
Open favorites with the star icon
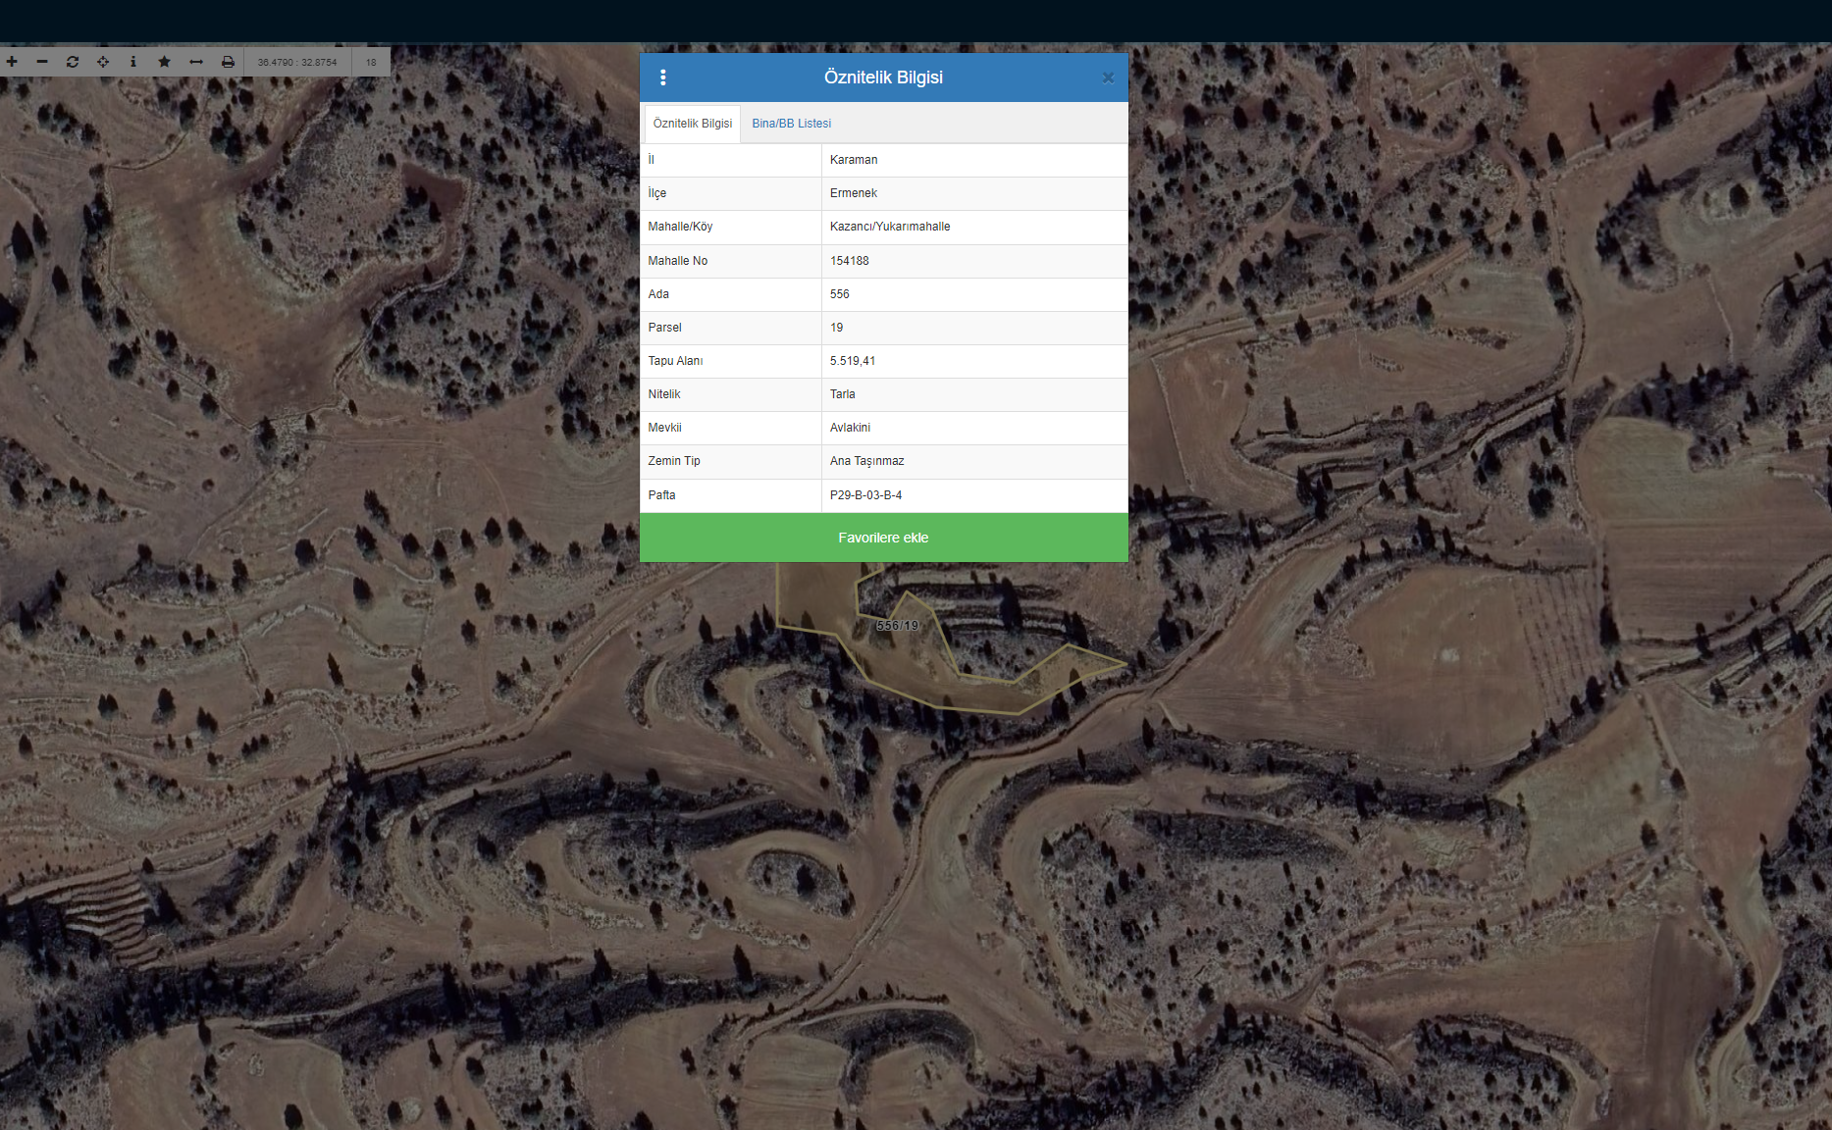[164, 62]
